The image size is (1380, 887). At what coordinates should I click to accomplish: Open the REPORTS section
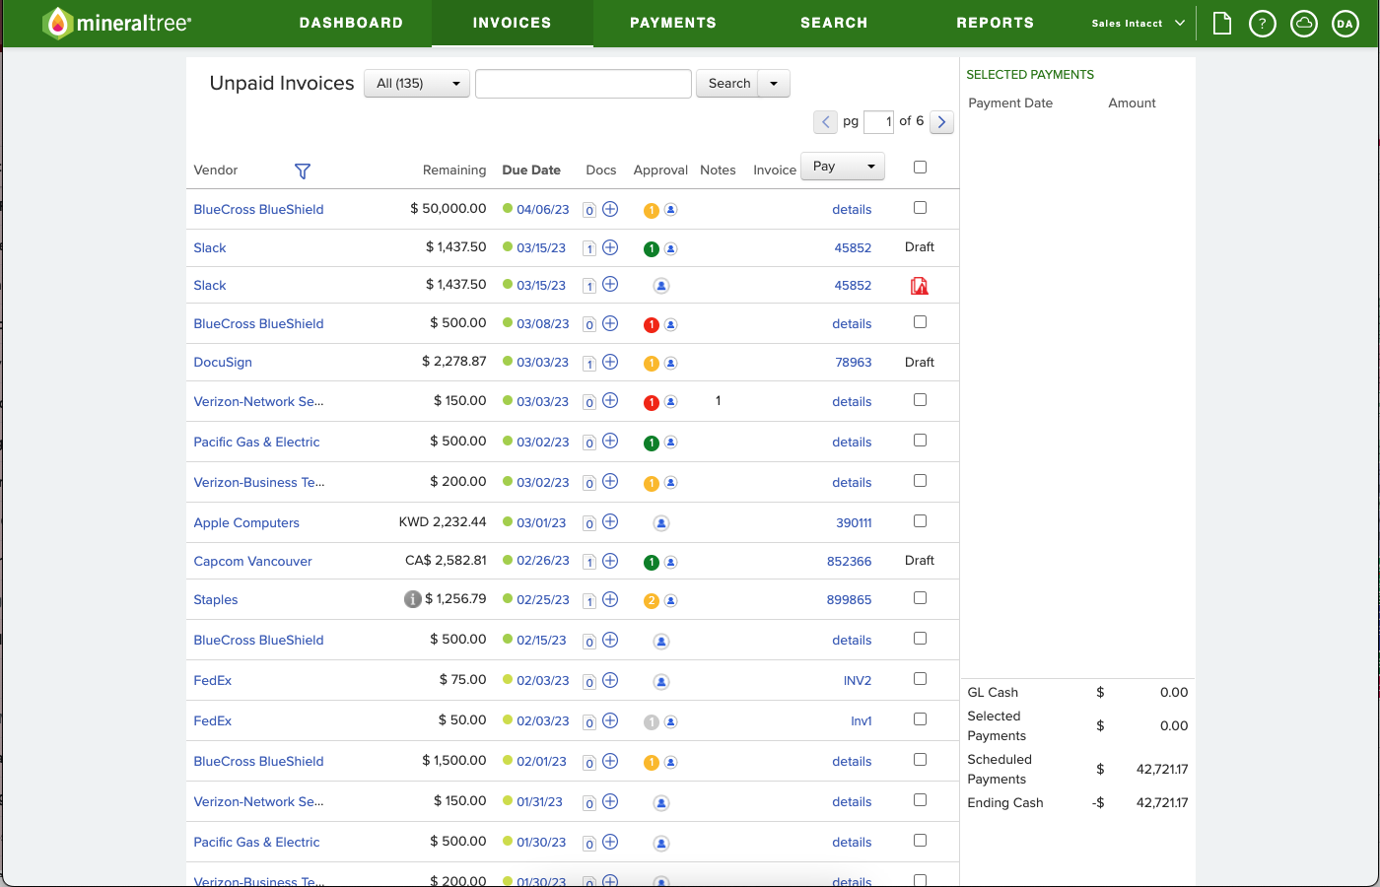996,23
